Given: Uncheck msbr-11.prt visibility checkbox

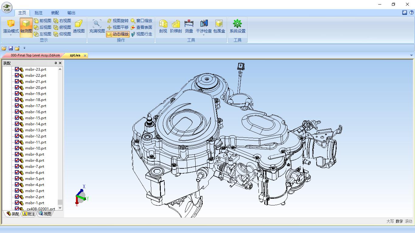Looking at the screenshot, I should click(x=17, y=142).
